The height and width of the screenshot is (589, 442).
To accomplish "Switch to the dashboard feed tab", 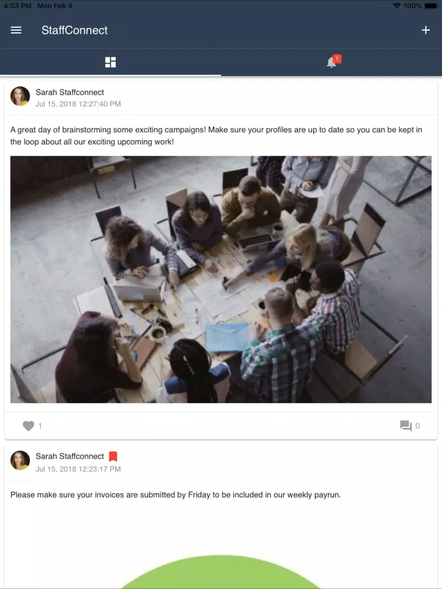I will tap(111, 62).
